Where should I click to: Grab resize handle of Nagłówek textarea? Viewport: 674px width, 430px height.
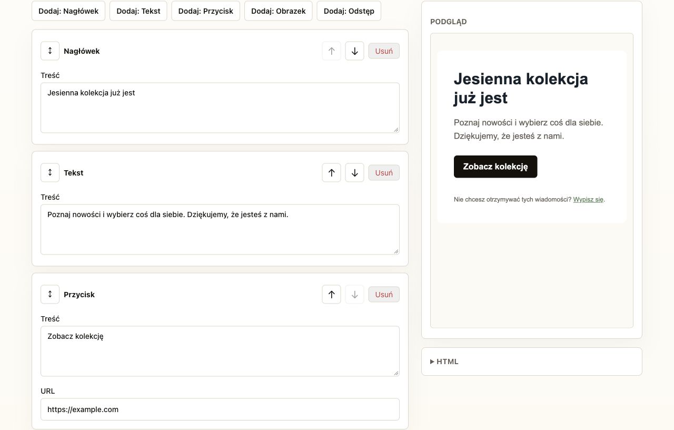pos(396,129)
